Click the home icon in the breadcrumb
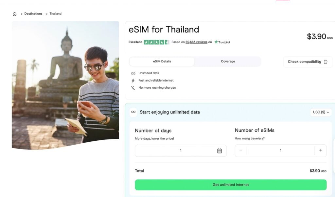 pyautogui.click(x=15, y=13)
